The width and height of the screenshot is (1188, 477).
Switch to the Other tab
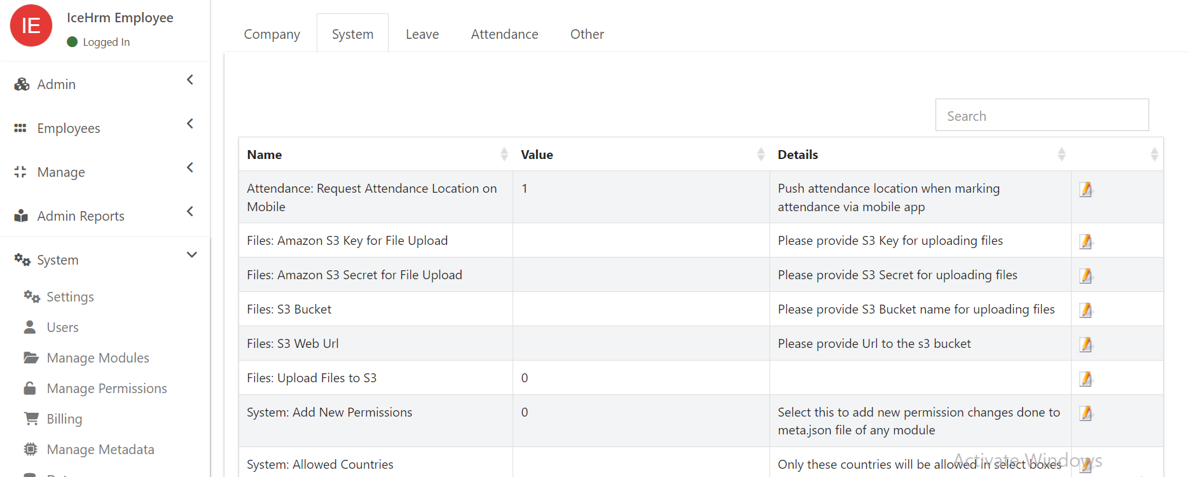click(587, 34)
